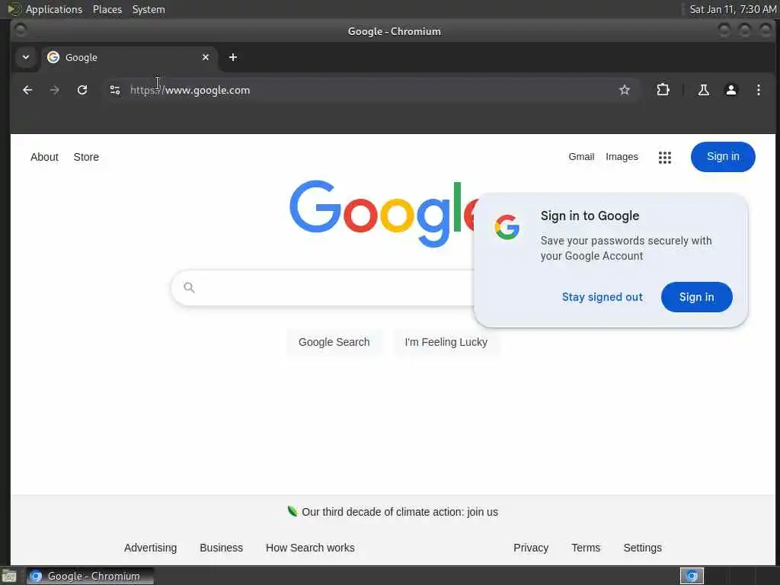The width and height of the screenshot is (780, 585).
Task: Click the Google - Chromium window title bar
Action: (394, 31)
